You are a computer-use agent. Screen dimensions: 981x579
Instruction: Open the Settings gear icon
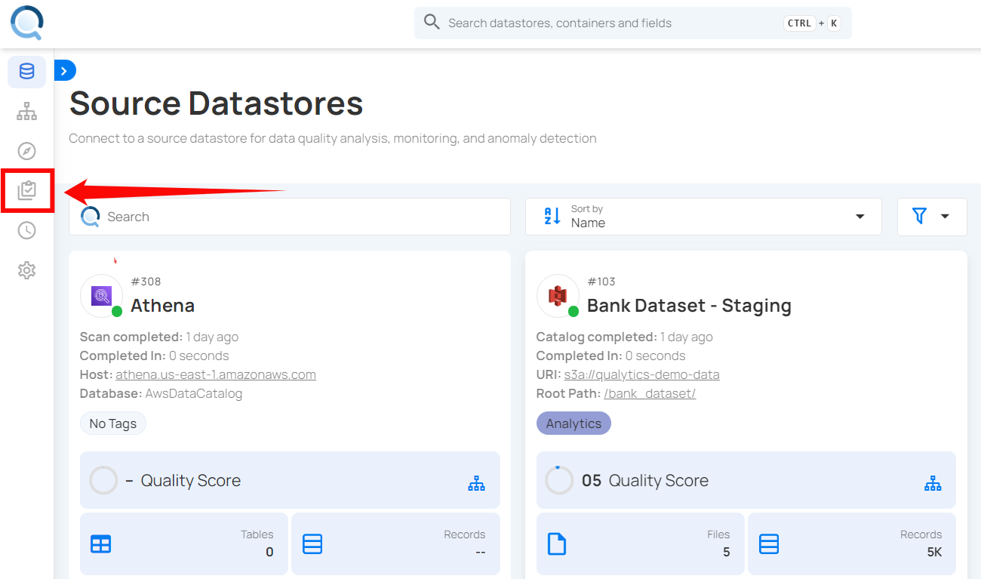pyautogui.click(x=26, y=269)
